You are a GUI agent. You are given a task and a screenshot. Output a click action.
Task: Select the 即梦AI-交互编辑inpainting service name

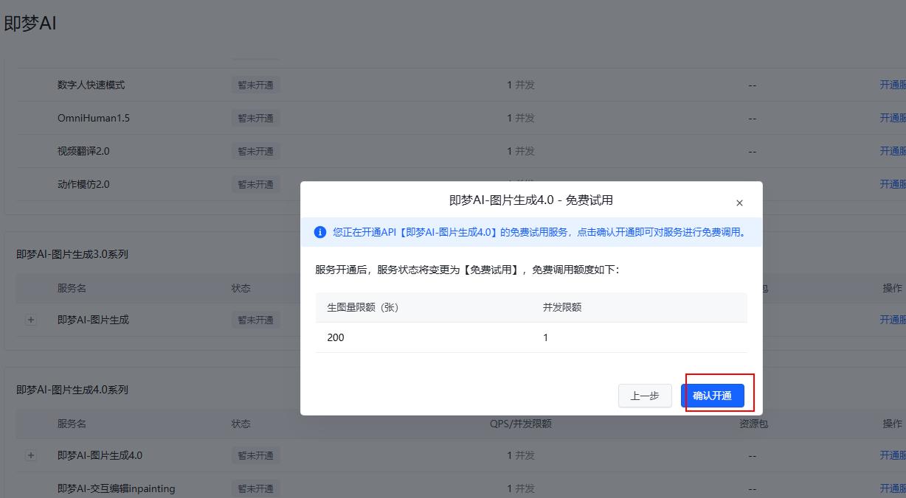[117, 488]
